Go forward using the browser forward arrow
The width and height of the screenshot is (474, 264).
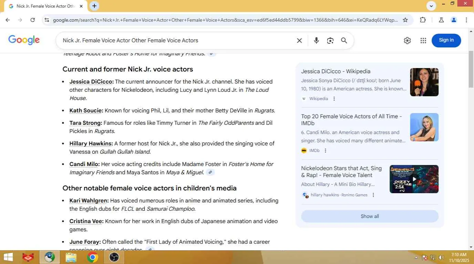click(20, 20)
